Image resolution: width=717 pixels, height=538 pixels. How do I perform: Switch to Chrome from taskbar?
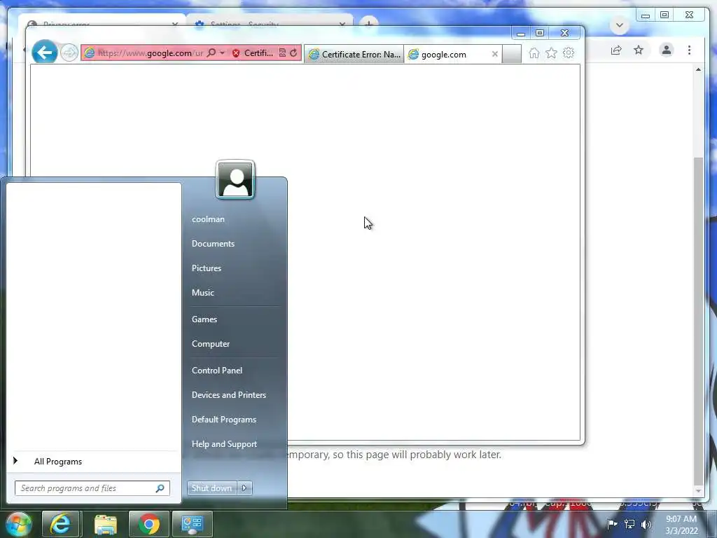pos(148,524)
